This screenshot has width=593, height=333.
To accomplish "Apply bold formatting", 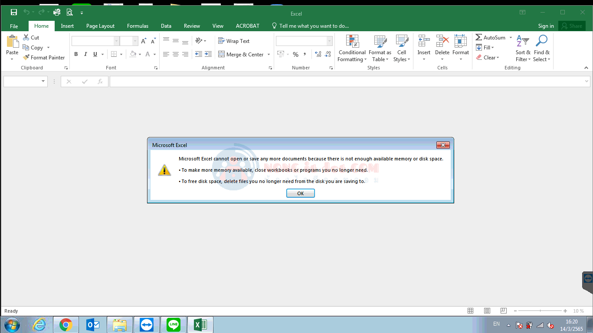I will pos(76,54).
